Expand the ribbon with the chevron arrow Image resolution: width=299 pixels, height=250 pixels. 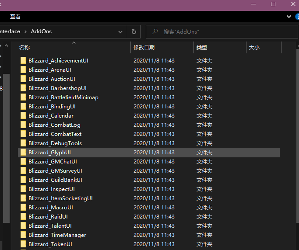pos(288,17)
